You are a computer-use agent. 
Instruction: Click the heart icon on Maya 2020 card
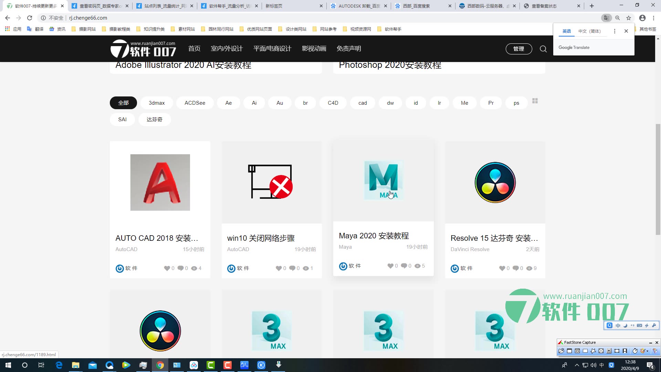pos(390,266)
